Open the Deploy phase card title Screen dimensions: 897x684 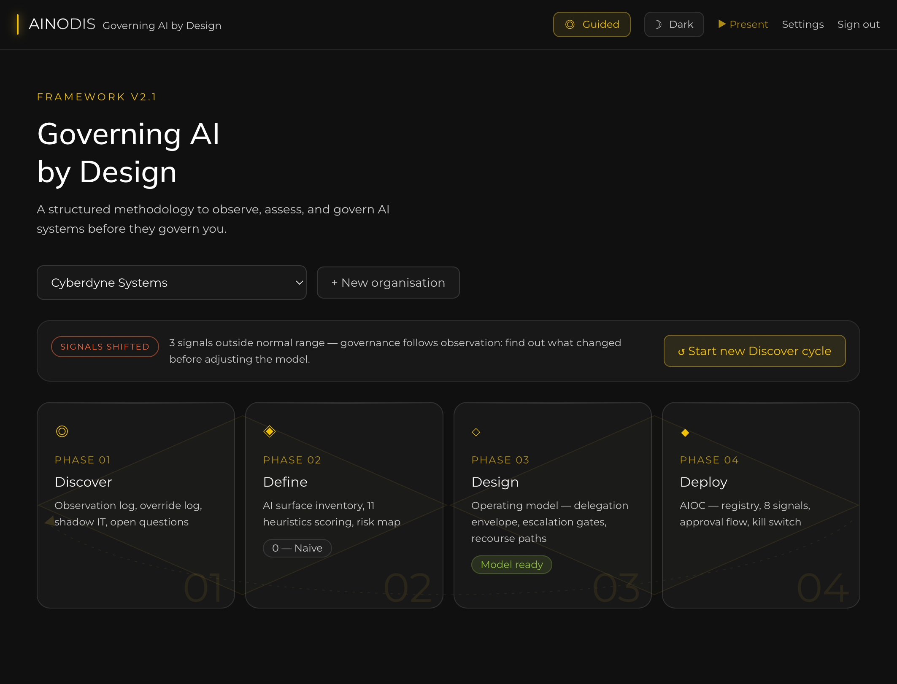click(x=703, y=482)
